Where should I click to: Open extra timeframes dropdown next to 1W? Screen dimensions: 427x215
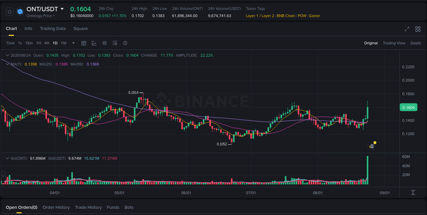click(x=73, y=43)
